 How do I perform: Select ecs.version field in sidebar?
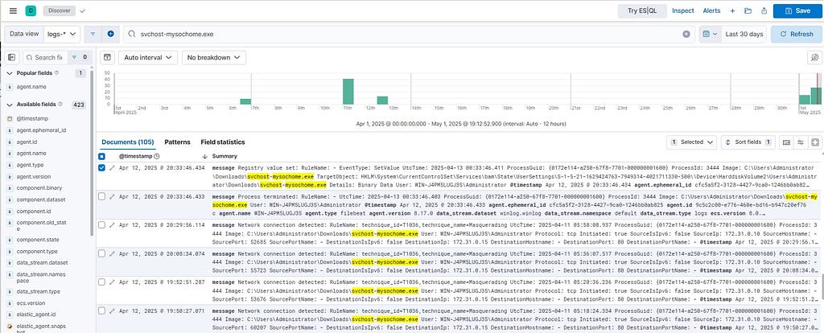coord(31,303)
